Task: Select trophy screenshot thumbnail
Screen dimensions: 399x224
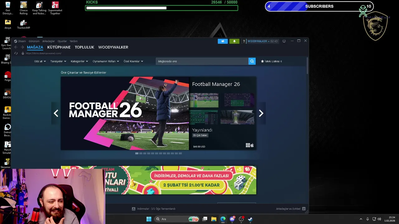Action: pos(238,117)
